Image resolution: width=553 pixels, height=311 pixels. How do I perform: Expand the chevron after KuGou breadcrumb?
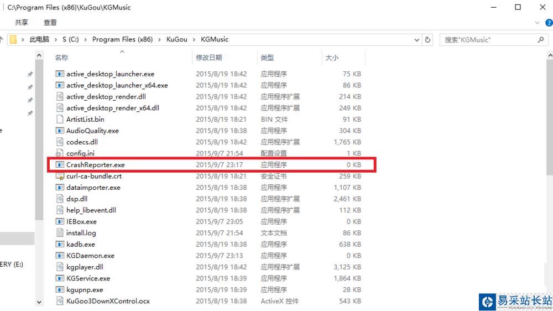pyautogui.click(x=194, y=39)
